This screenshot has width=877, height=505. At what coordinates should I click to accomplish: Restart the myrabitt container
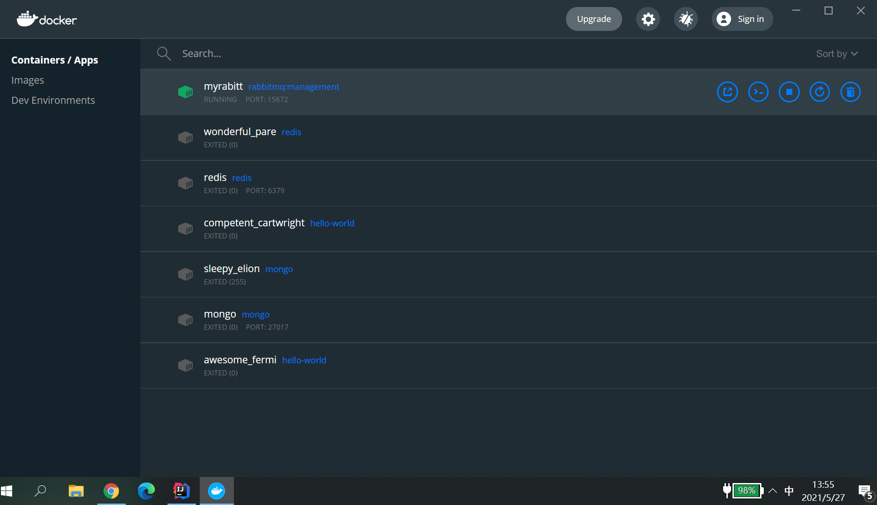[819, 92]
